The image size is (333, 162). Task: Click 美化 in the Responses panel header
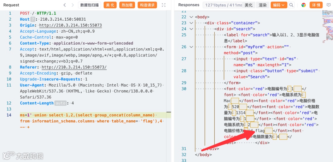pyautogui.click(x=249, y=5)
